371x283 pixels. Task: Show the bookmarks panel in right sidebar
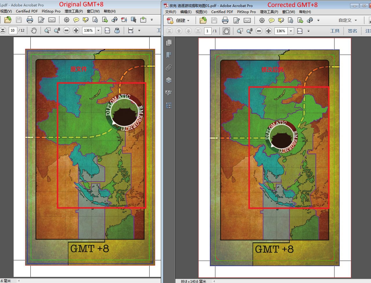click(x=169, y=55)
